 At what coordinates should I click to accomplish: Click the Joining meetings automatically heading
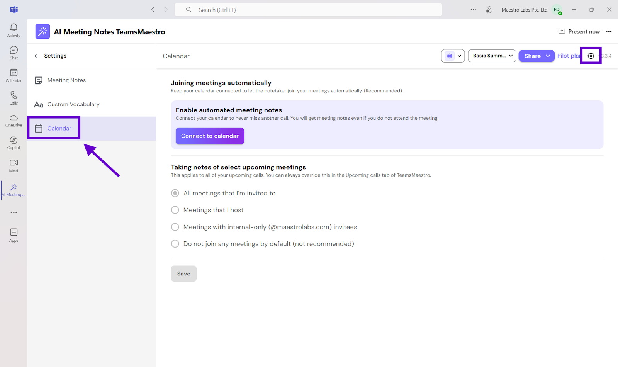[x=221, y=83]
